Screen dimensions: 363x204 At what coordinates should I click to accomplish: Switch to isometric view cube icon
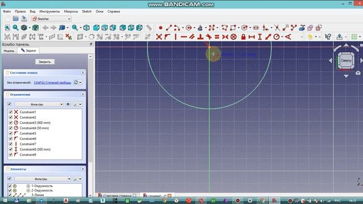[86, 28]
